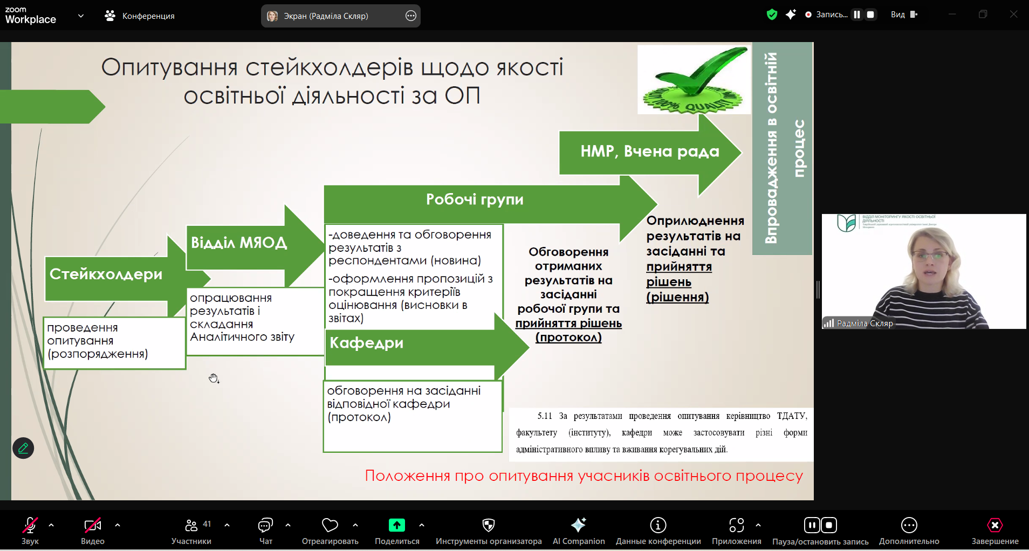Image resolution: width=1029 pixels, height=551 pixels.
Task: Expand the arrow next to Приложения
Action: (758, 525)
